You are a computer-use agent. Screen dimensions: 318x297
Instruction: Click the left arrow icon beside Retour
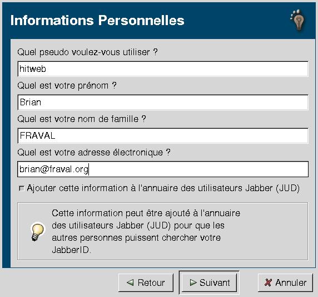click(130, 282)
